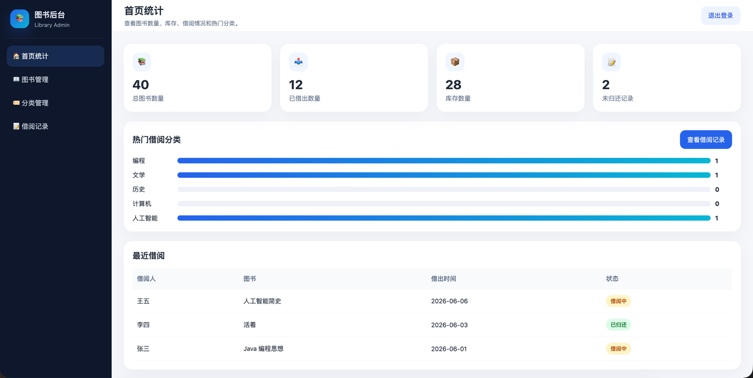Click the 状态 column header
Screen dimensions: 753x378
click(612, 278)
